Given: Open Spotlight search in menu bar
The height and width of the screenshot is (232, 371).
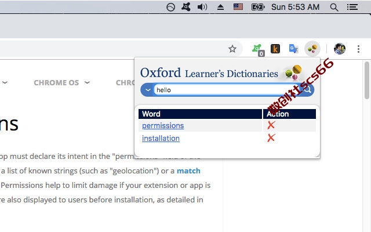Looking at the screenshot, I should [x=334, y=7].
